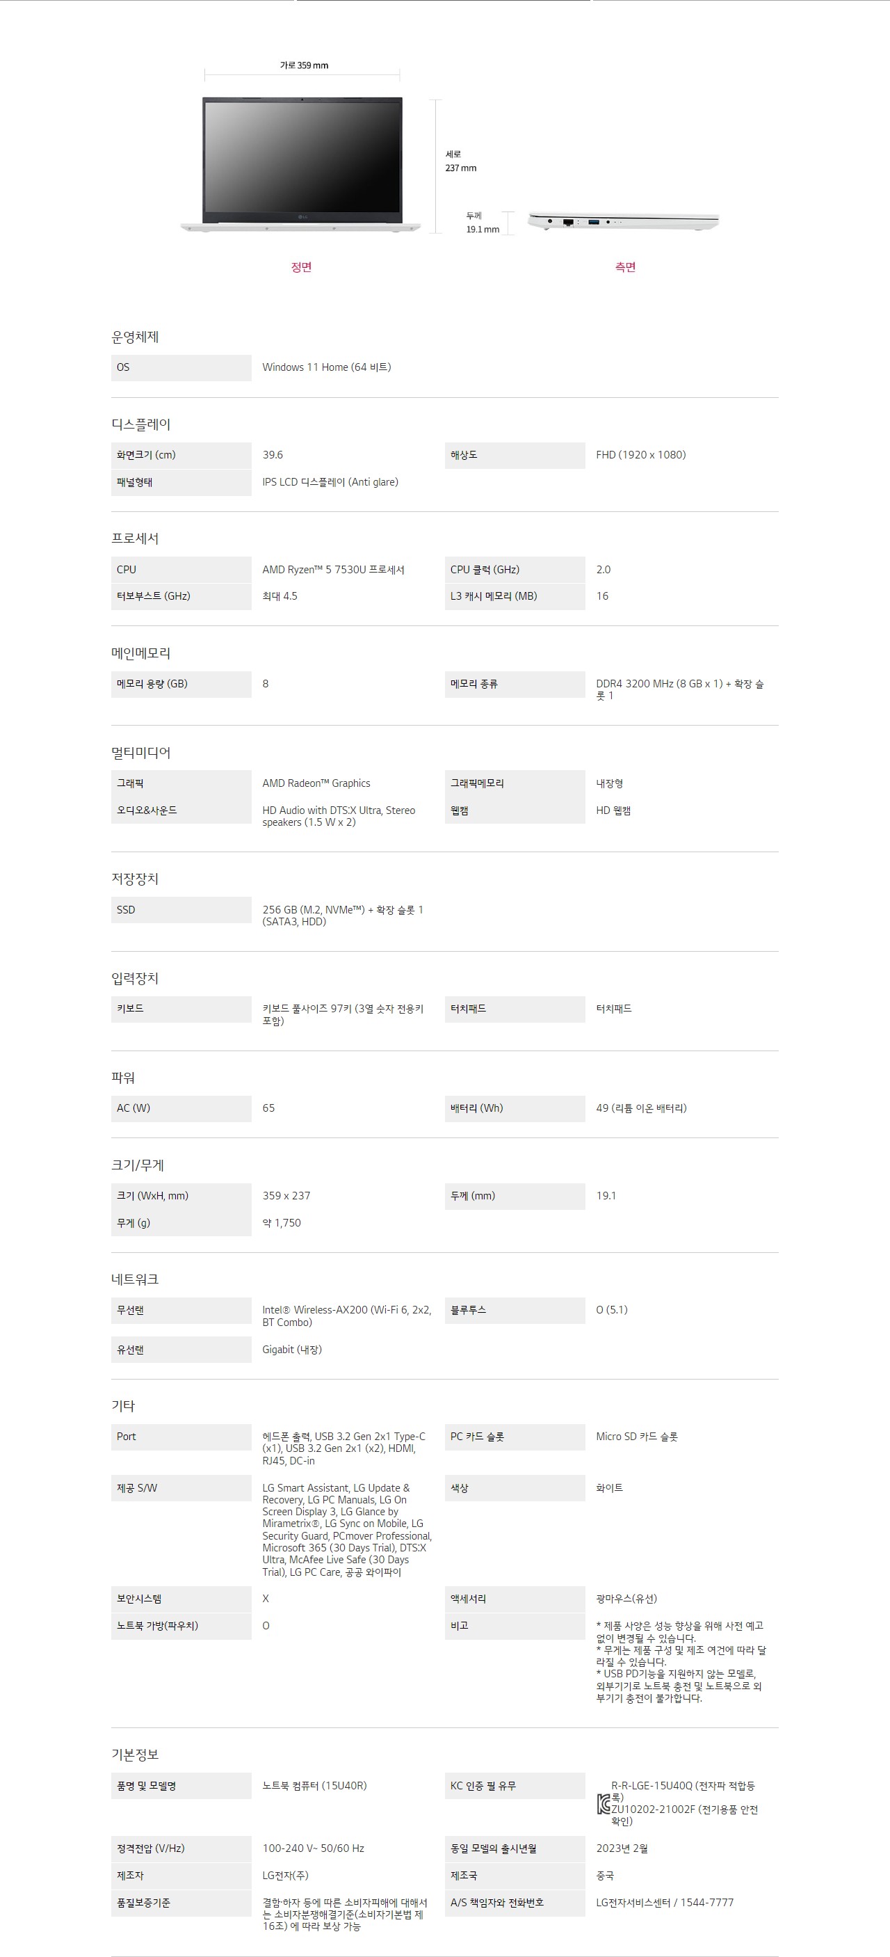Click the AMD Ryzen 5 7530U processor text
The width and height of the screenshot is (890, 1957).
pyautogui.click(x=333, y=569)
